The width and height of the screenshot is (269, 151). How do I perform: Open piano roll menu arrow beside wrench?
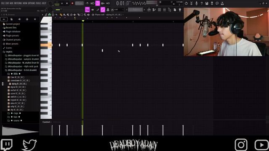click(x=42, y=15)
